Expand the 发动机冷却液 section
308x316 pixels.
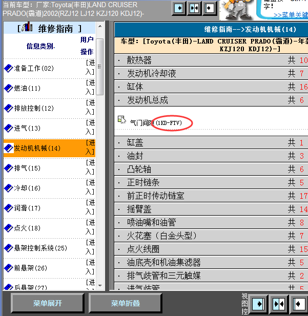[211, 73]
